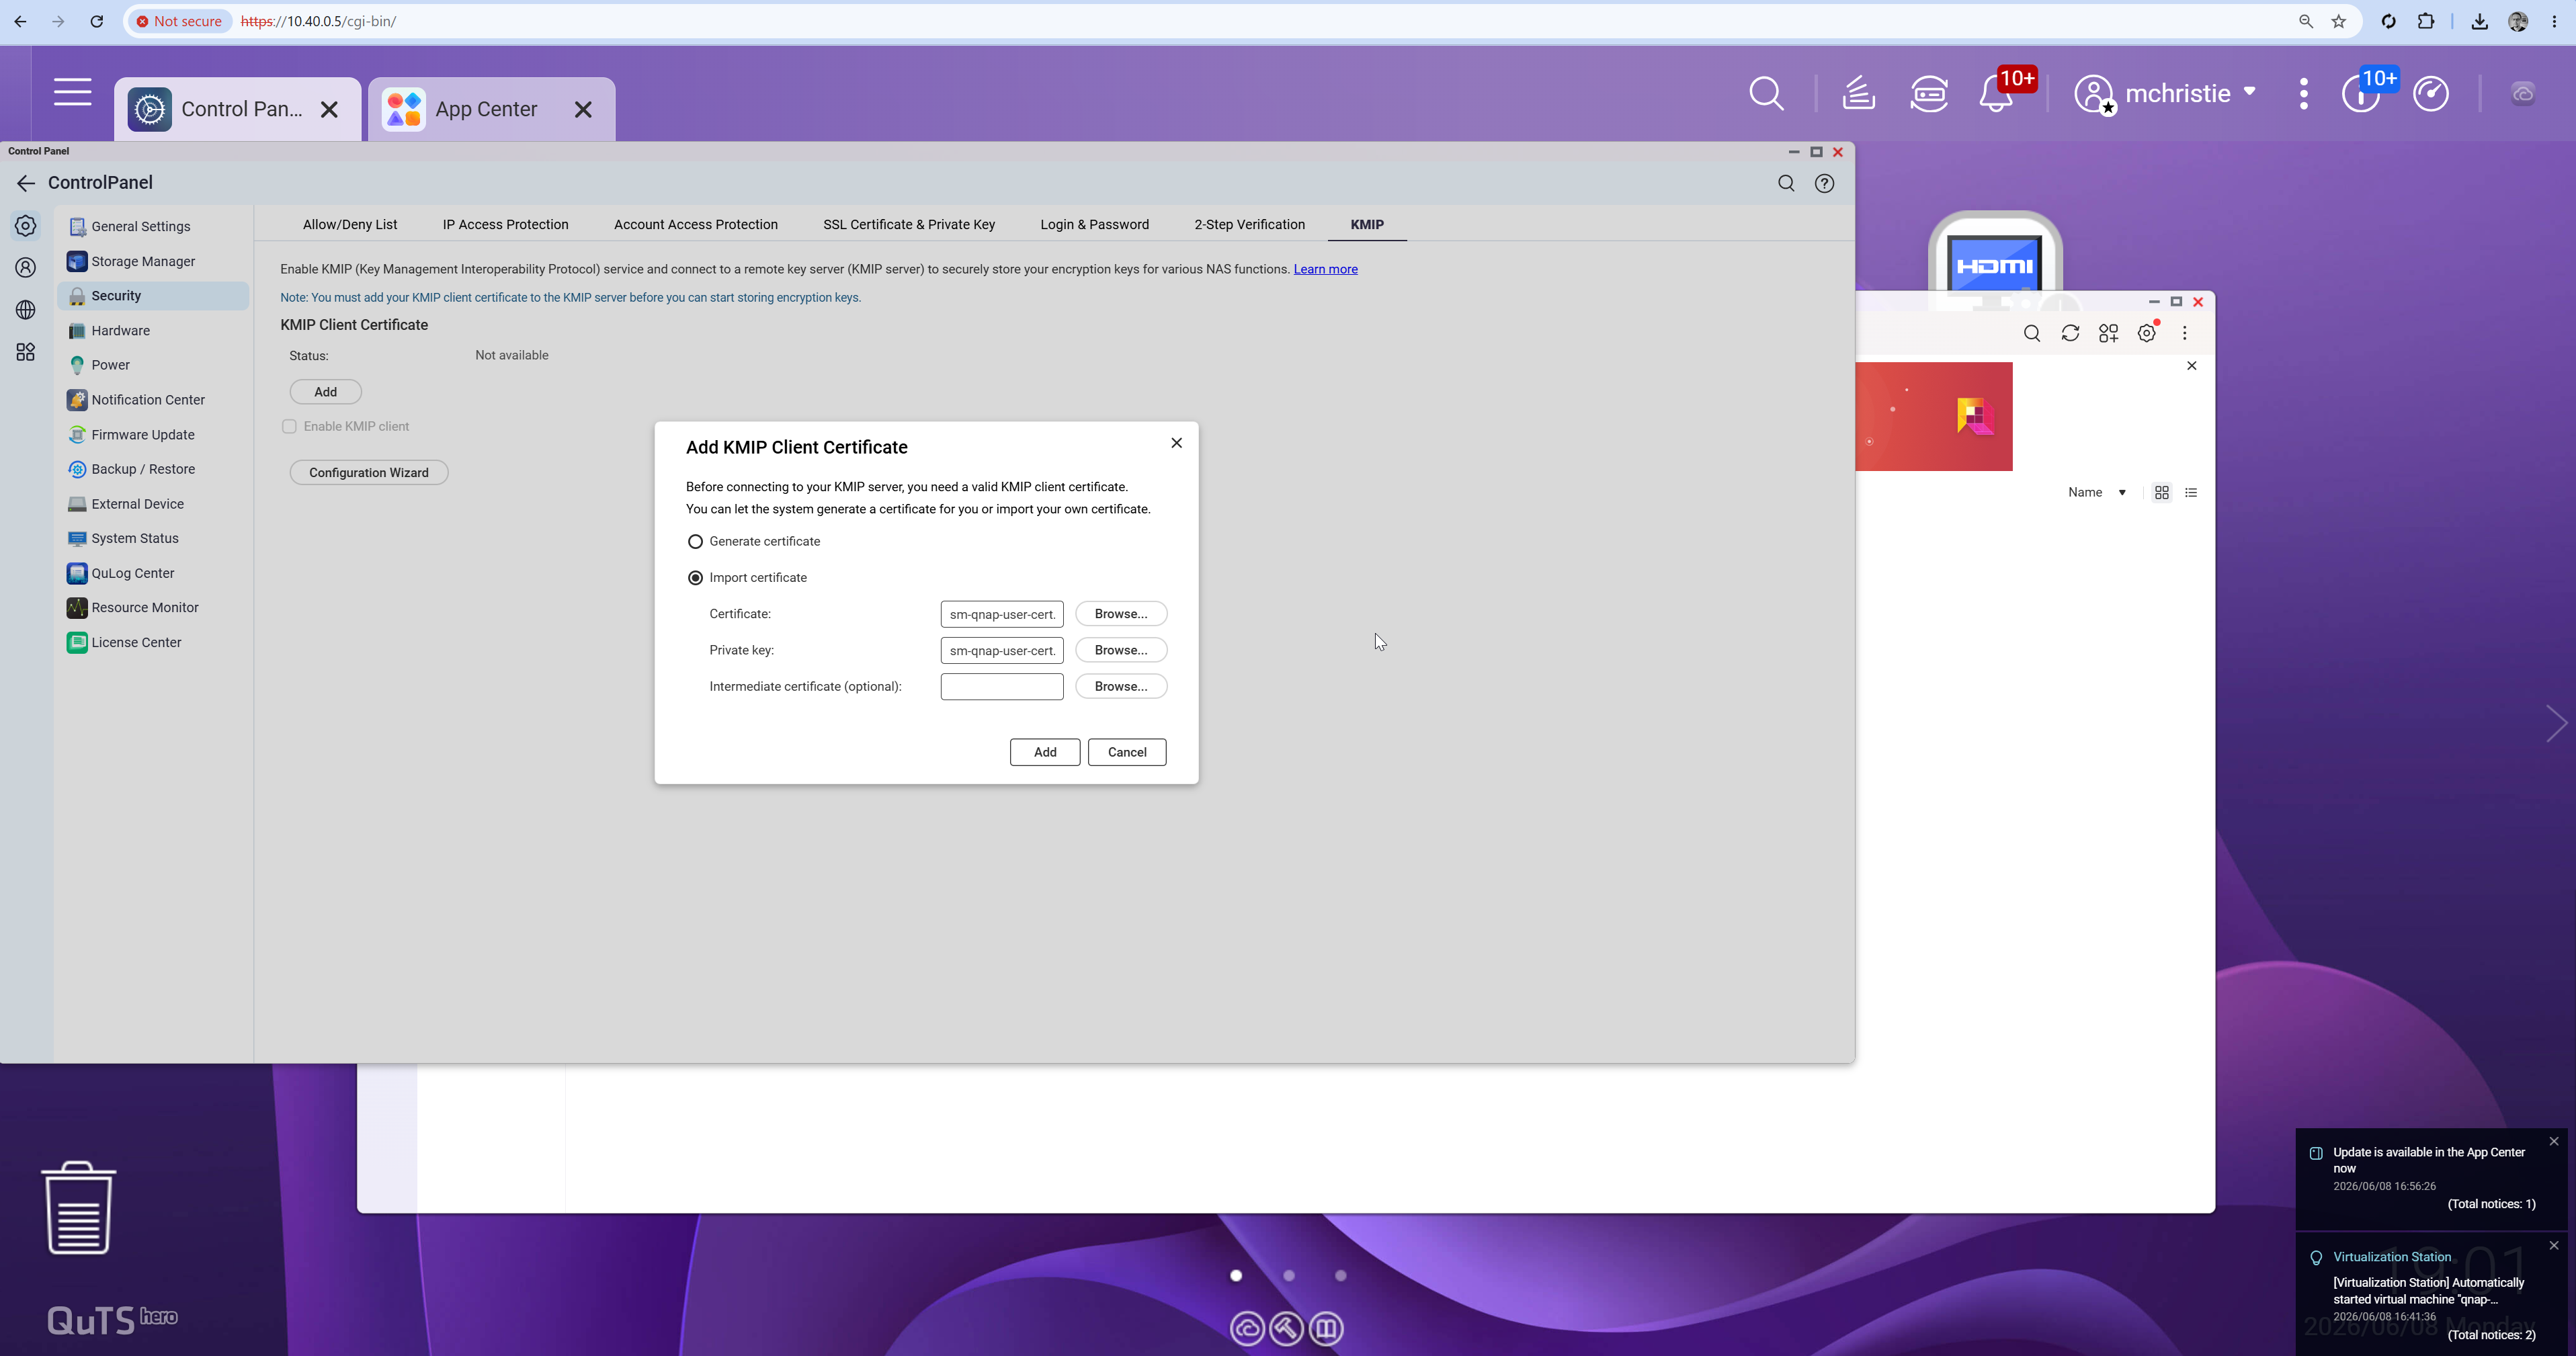Screen dimensions: 2576x1356
Task: Switch to 2-Step Verification tab
Action: click(x=1249, y=225)
